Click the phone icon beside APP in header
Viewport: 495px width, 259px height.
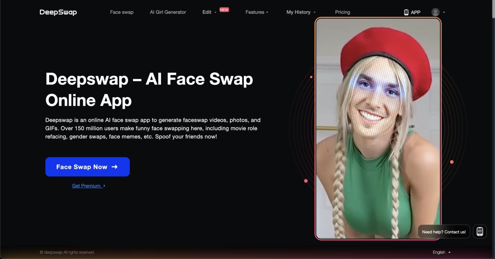pyautogui.click(x=406, y=12)
